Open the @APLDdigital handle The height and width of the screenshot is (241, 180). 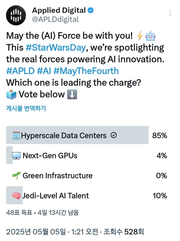click(x=55, y=19)
